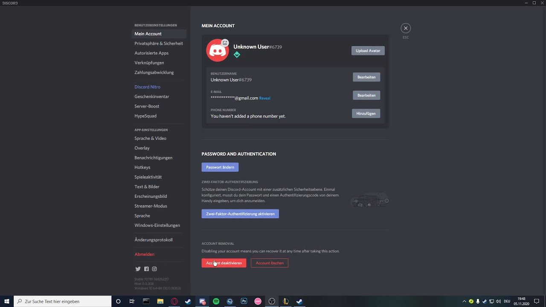Viewport: 546px width, 307px height.
Task: Open the volume control in the system tray
Action: 498,301
